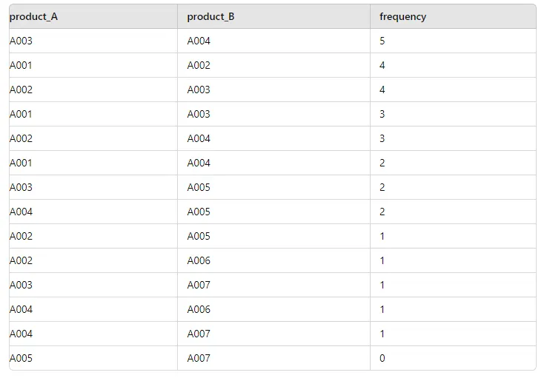Select product_B cell A007 in the A005 row
The height and width of the screenshot is (378, 547).
[x=199, y=358]
